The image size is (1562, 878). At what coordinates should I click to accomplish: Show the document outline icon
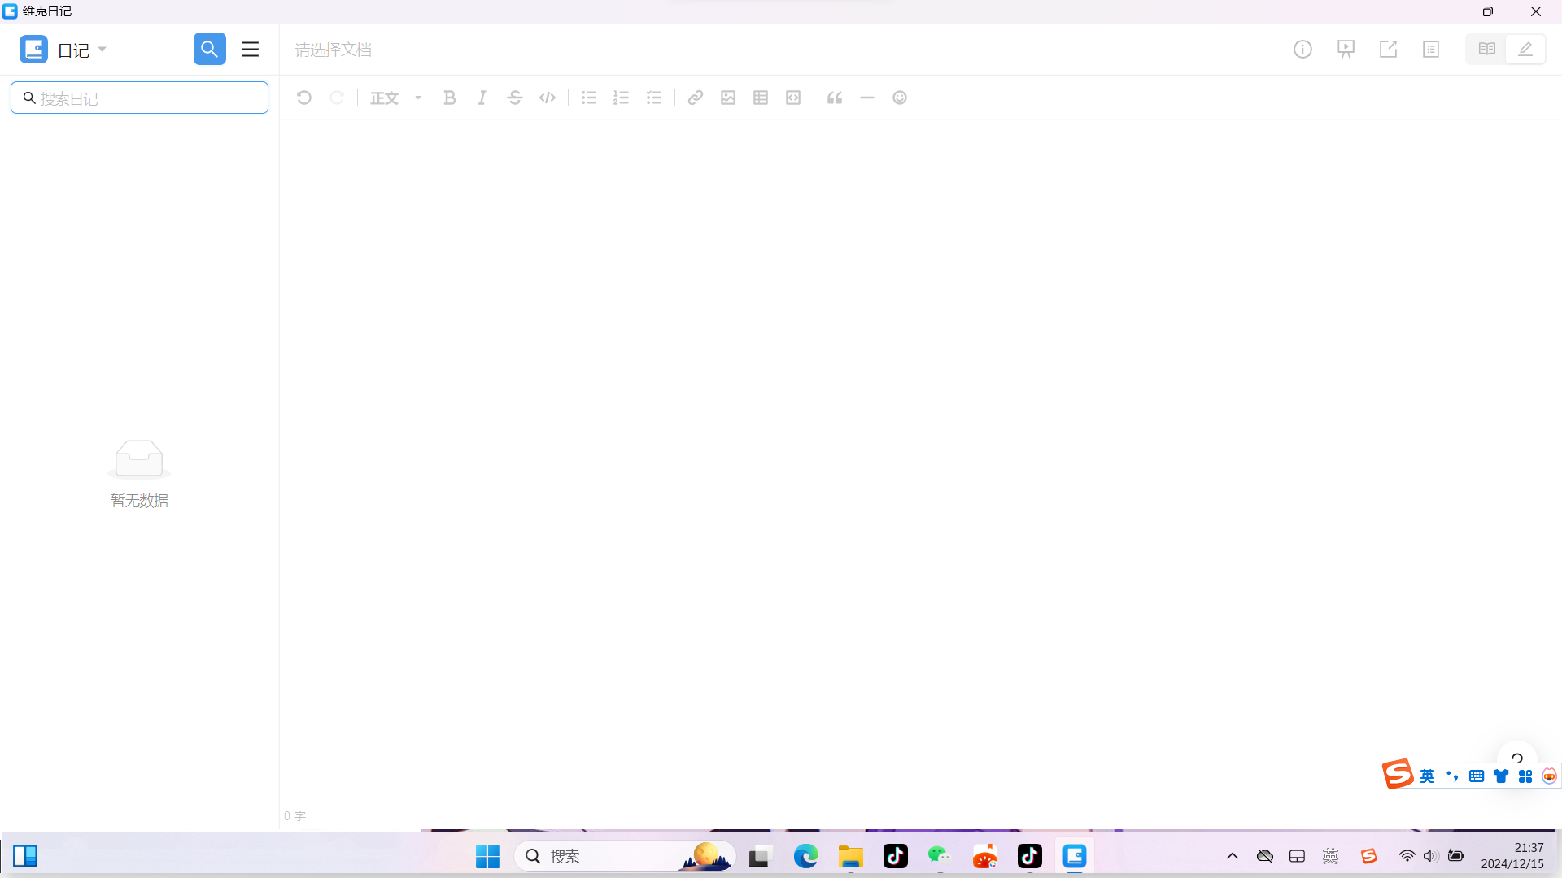1431,50
